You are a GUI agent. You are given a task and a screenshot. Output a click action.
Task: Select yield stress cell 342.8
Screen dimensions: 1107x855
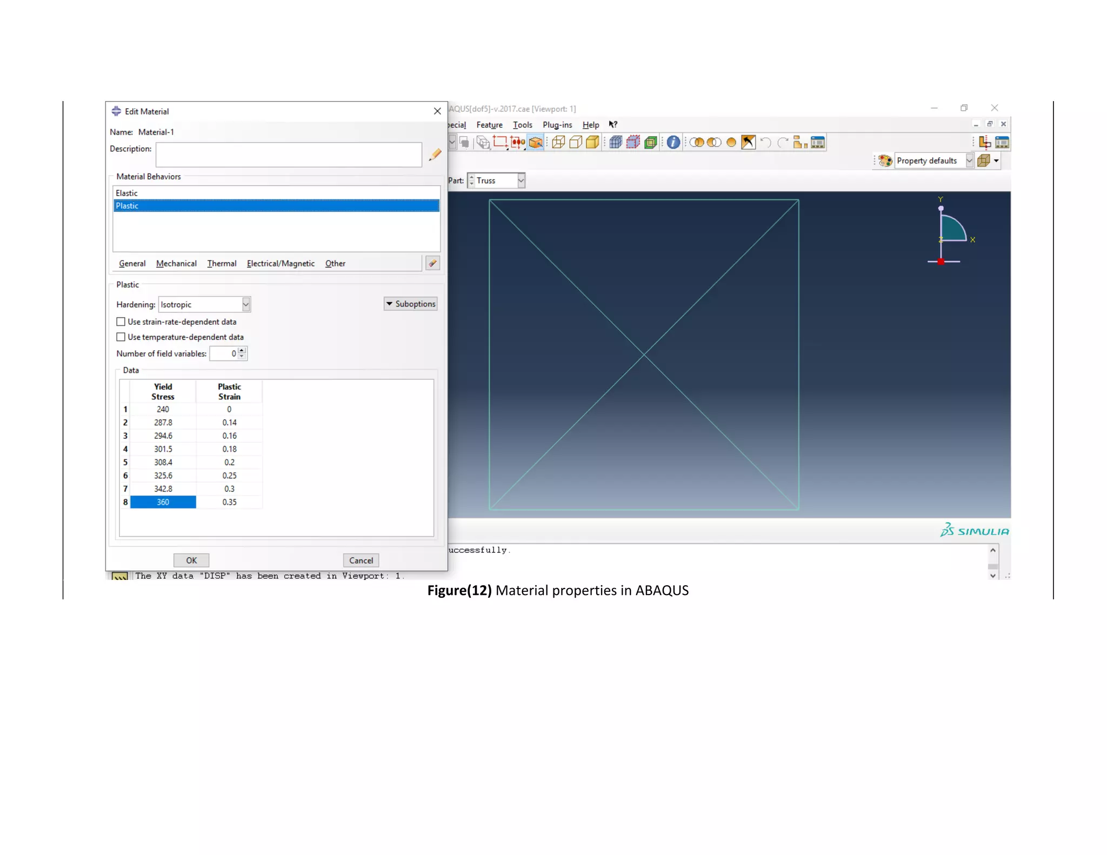click(x=163, y=489)
